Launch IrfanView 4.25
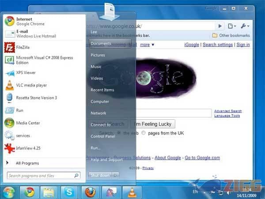This screenshot has height=199, width=265. [44, 148]
